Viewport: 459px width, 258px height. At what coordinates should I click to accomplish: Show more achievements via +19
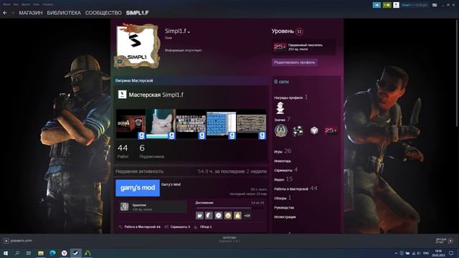[247, 216]
